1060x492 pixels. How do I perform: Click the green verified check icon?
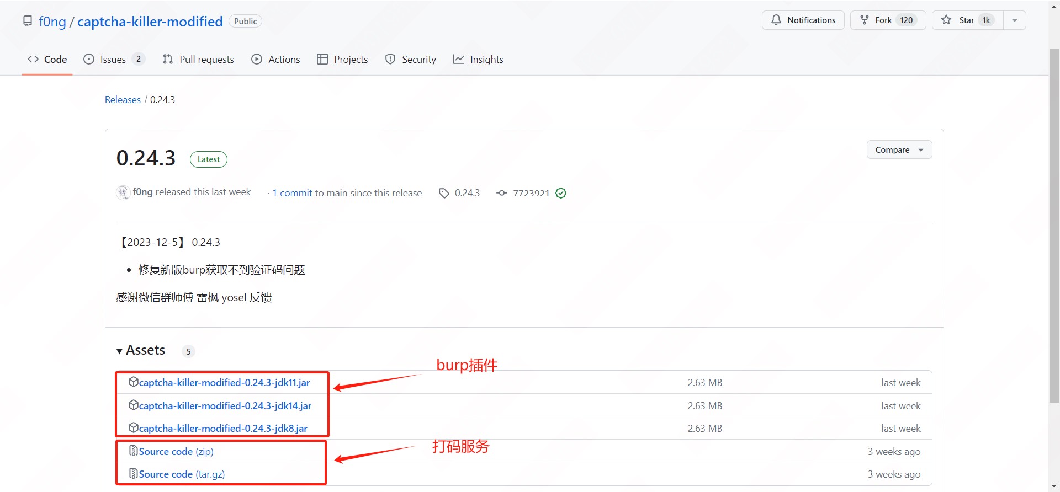(561, 193)
